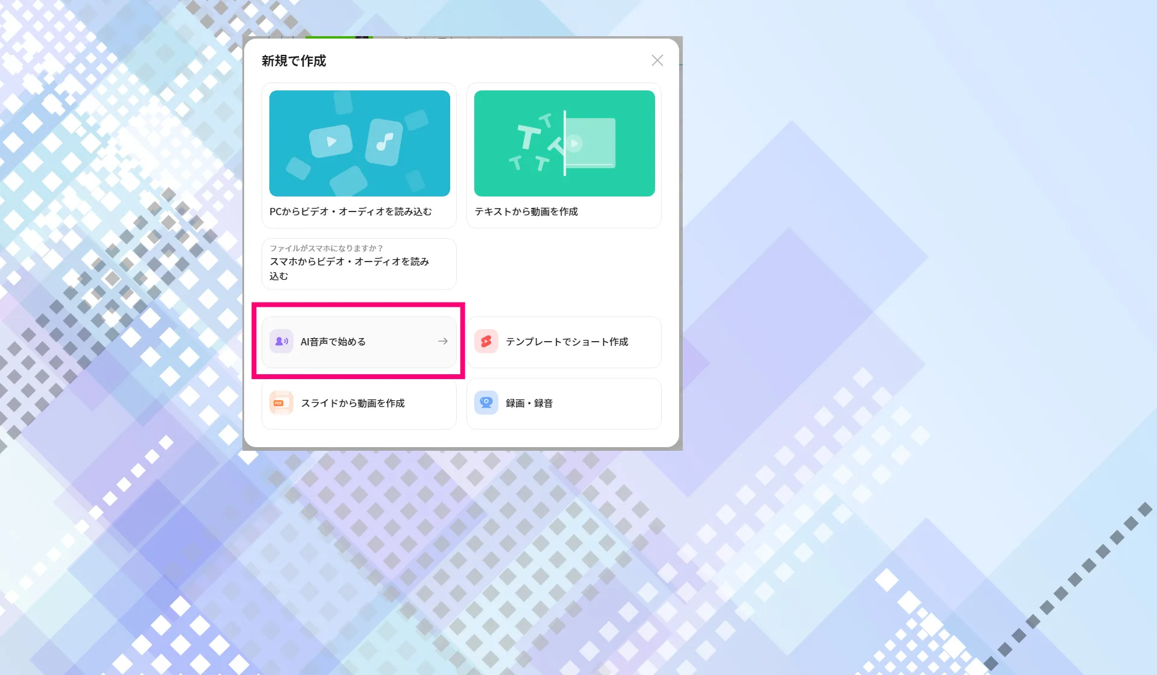
Task: Click the video frame in the green thumbnail
Action: click(x=592, y=143)
